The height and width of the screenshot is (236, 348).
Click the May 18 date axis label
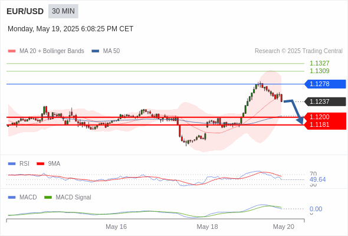click(207, 227)
